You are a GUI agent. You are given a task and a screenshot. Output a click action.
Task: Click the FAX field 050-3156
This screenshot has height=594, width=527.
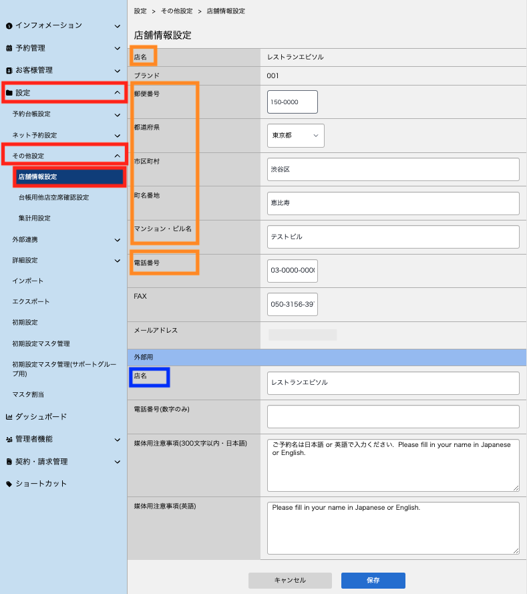tap(293, 304)
